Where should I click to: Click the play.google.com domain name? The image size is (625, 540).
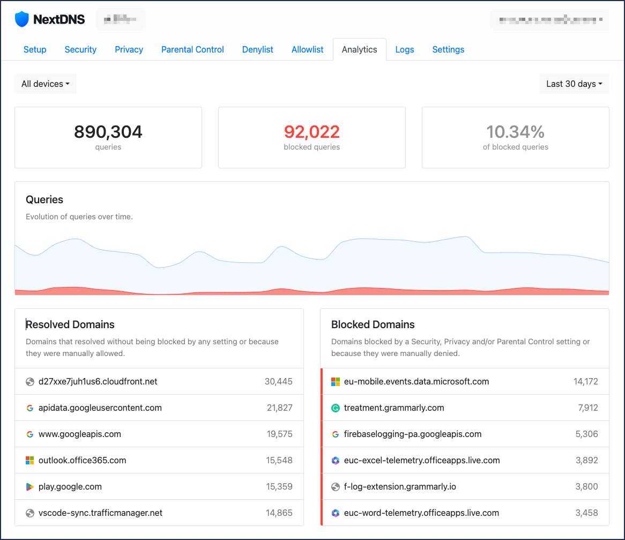(x=70, y=487)
